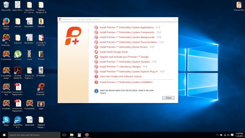Image resolution: width=245 pixels, height=138 pixels.
Task: Select the 4 snowflakes design icon
Action: [6, 73]
